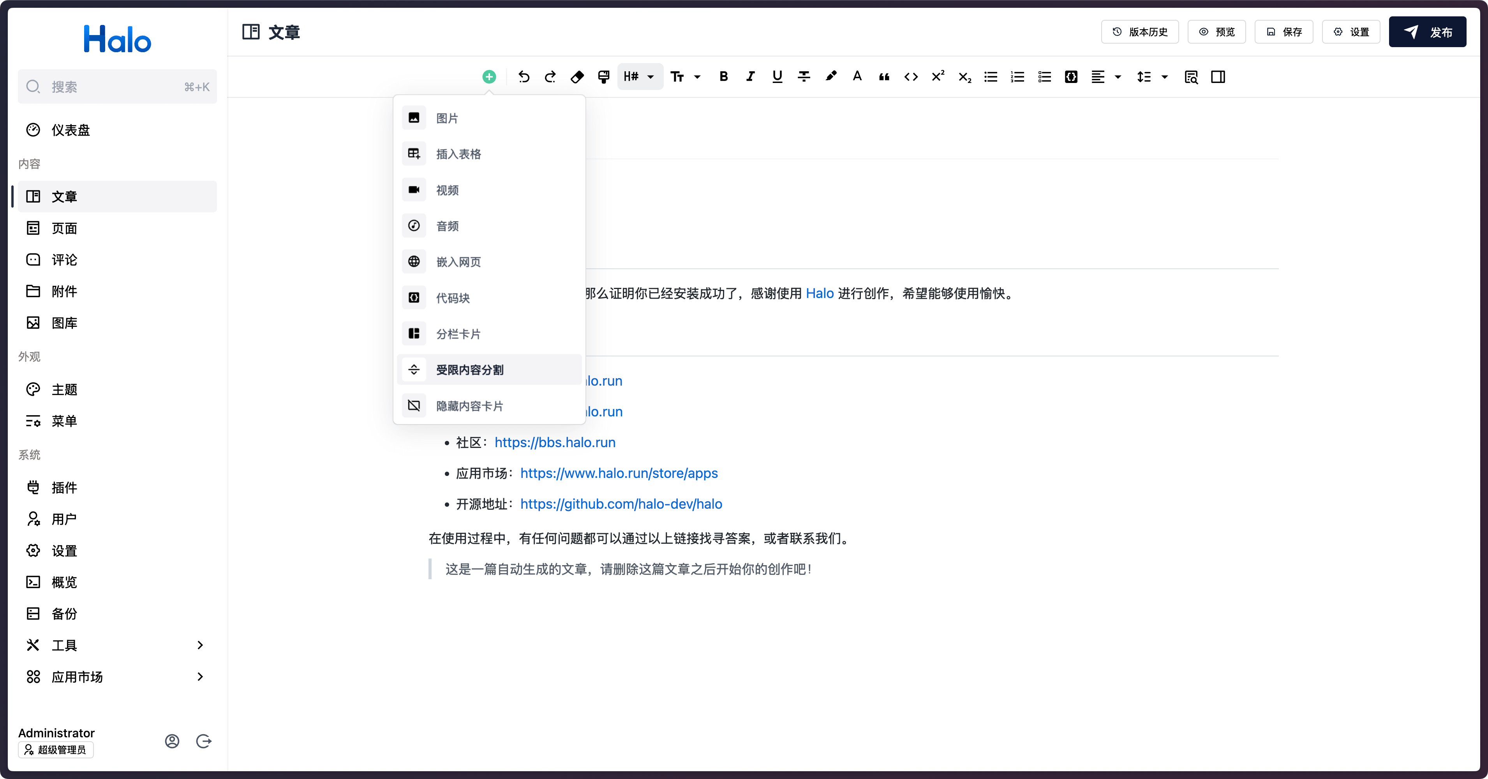Redo the last edit
The width and height of the screenshot is (1488, 779).
[550, 77]
